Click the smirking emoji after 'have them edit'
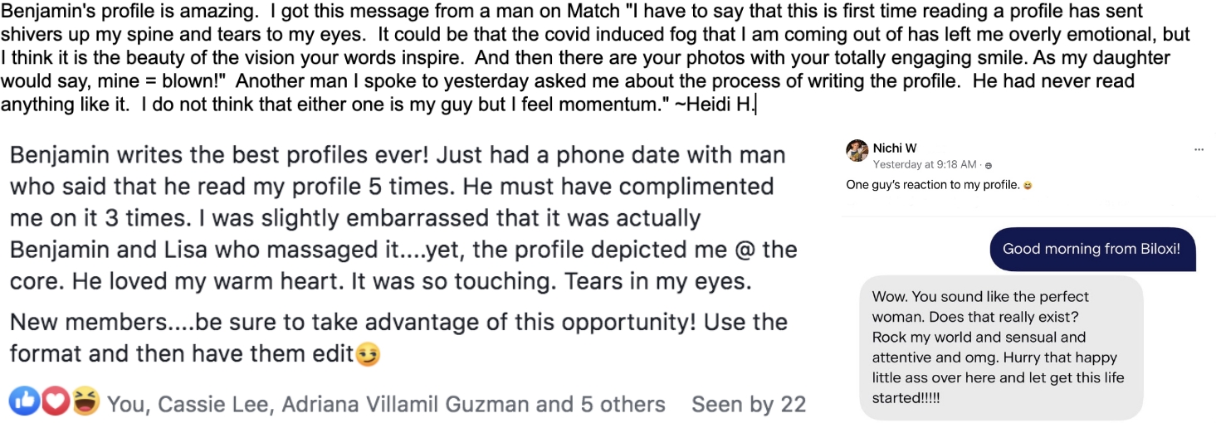This screenshot has width=1216, height=423. [368, 355]
